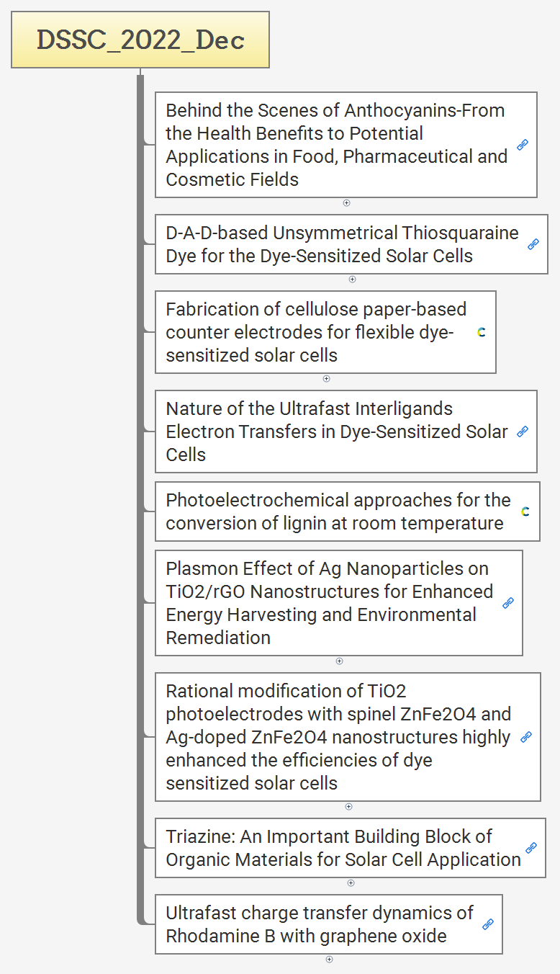
Task: Open the link on the Thiosquaraine Dye node
Action: click(x=533, y=244)
